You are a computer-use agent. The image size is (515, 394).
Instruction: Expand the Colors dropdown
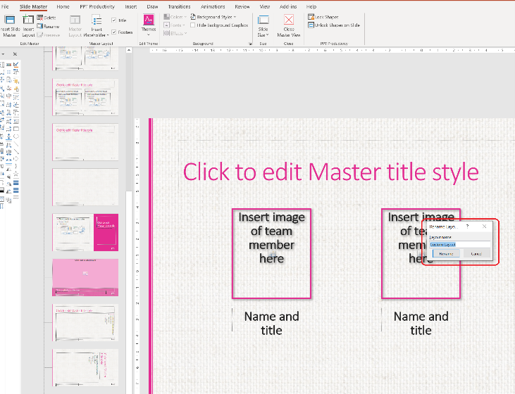pos(175,17)
